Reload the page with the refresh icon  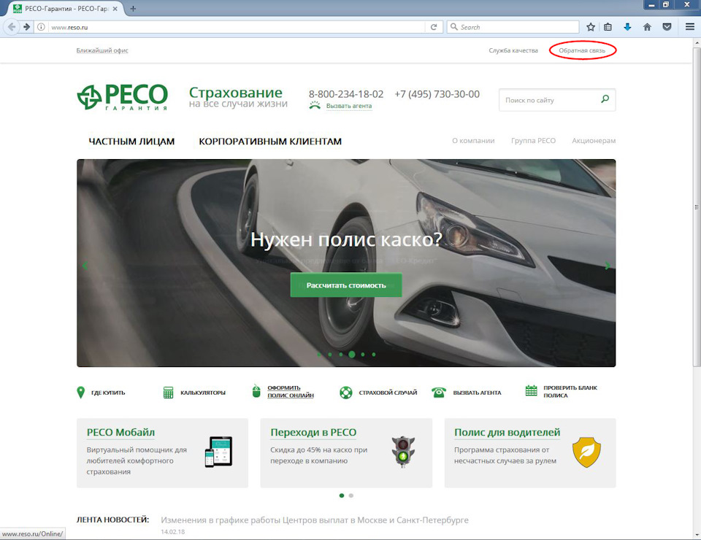[433, 27]
